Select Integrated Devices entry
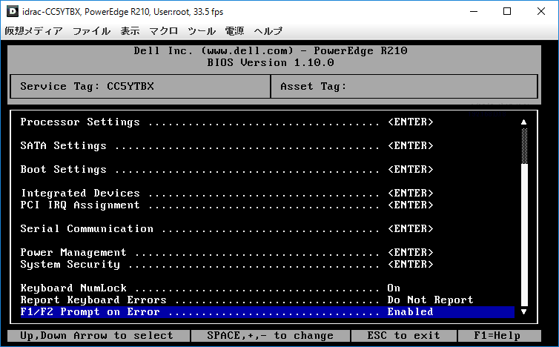559x347 pixels. pyautogui.click(x=226, y=193)
